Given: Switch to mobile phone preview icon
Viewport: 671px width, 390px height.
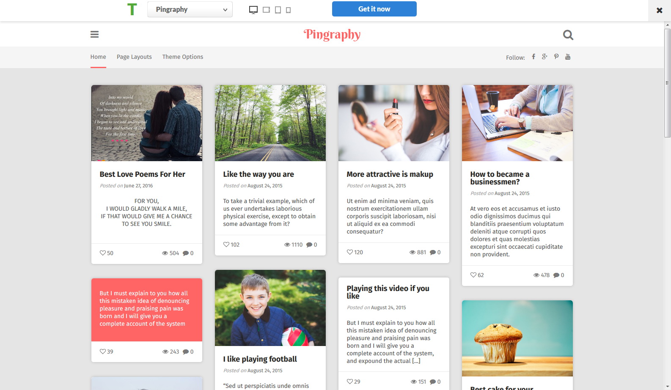Looking at the screenshot, I should pos(288,10).
